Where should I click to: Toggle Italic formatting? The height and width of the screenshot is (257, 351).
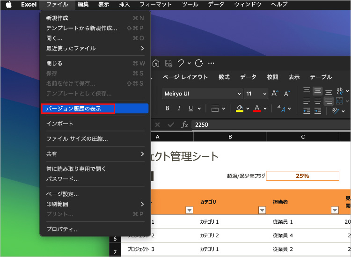(x=179, y=108)
